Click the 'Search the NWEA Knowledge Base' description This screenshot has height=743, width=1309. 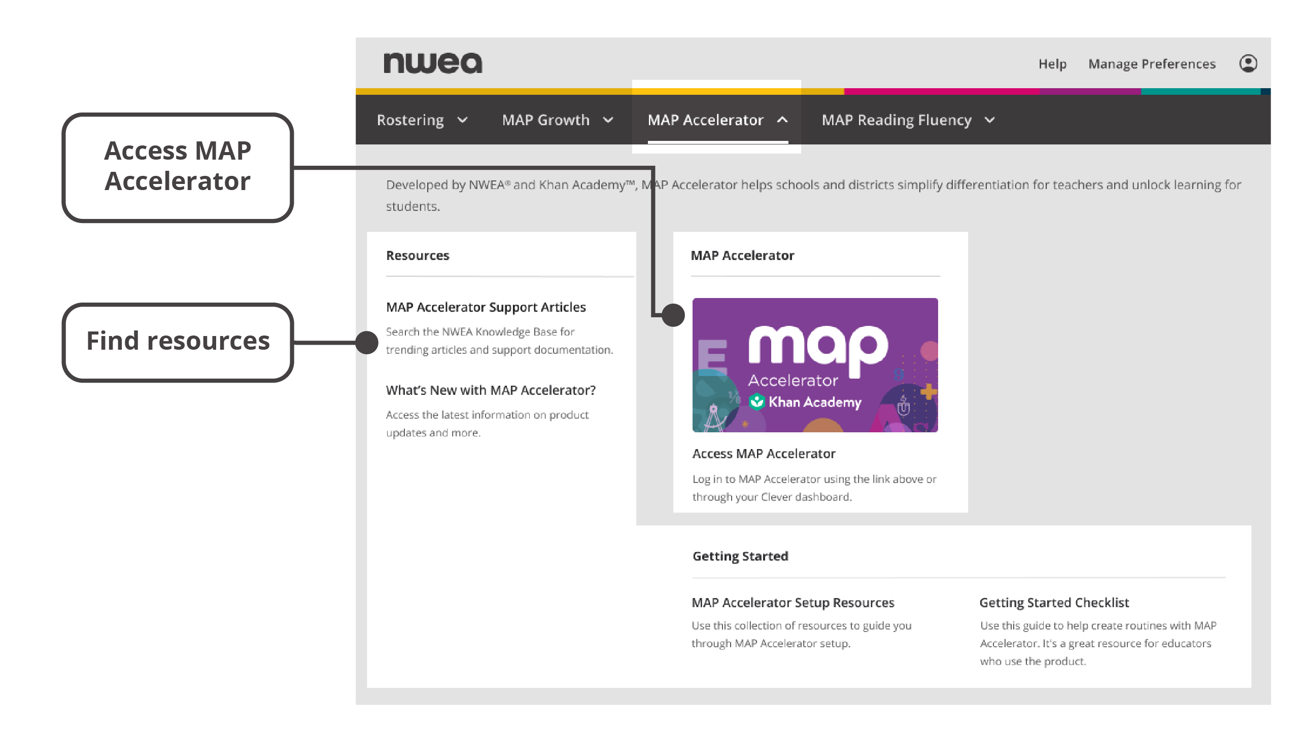(x=499, y=341)
